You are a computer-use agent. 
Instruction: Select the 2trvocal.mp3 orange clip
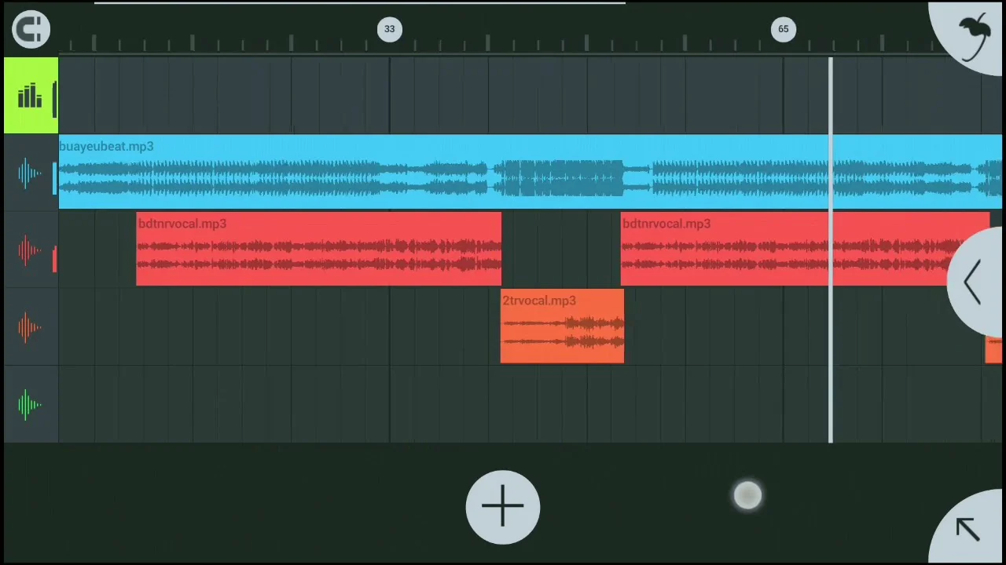tap(562, 328)
